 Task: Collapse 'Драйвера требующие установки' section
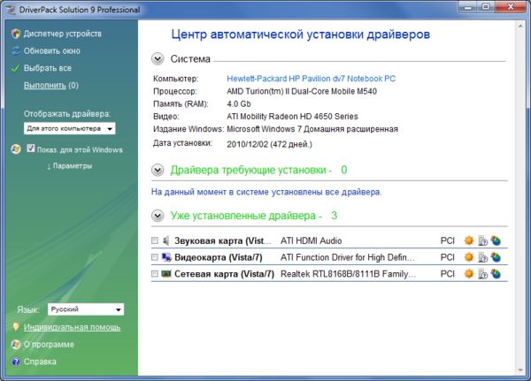click(158, 170)
